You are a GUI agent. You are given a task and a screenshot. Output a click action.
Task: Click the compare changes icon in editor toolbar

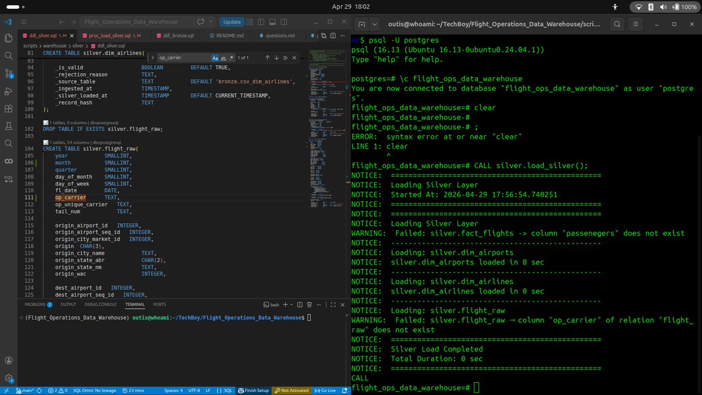(x=324, y=36)
